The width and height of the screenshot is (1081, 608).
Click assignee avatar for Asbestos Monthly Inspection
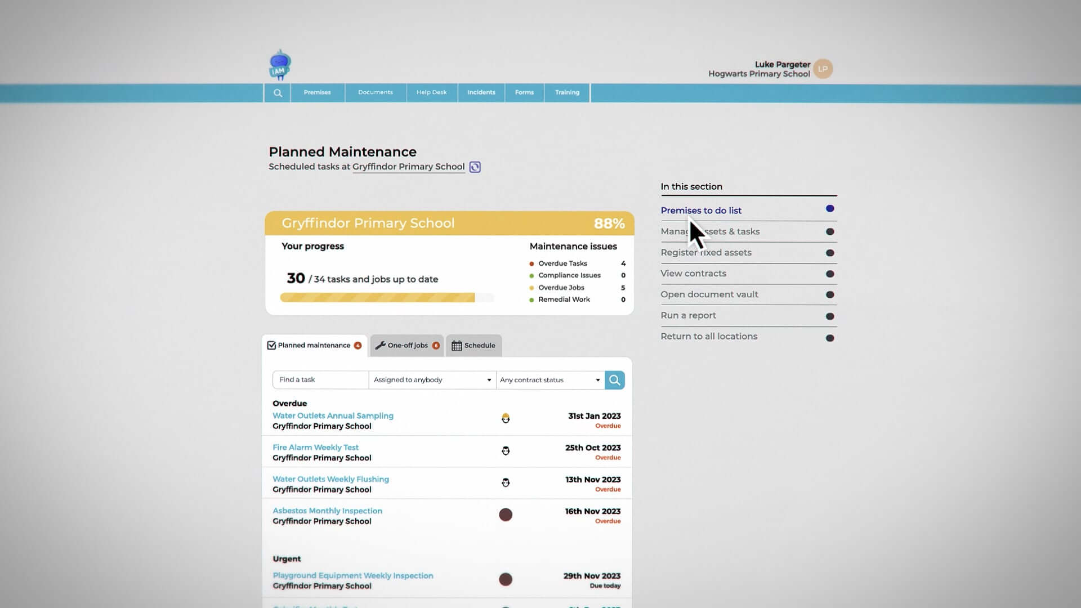[x=506, y=515]
